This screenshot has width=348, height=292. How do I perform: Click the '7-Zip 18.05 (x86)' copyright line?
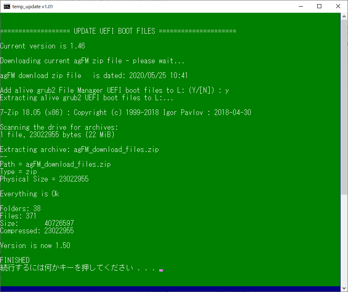coord(126,113)
